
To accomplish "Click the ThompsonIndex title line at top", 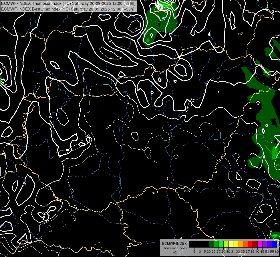I will pos(68,3).
